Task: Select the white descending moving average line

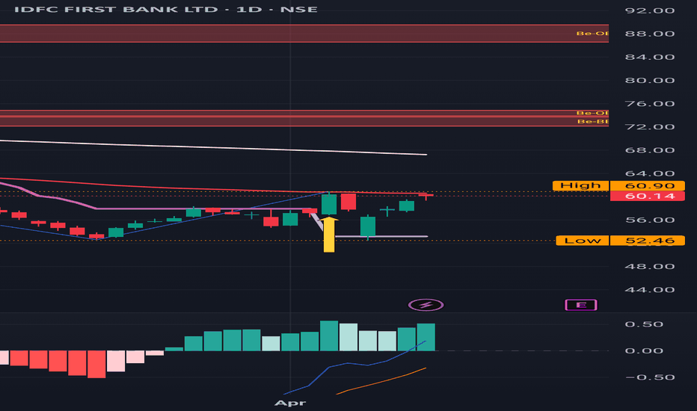Action: point(213,147)
